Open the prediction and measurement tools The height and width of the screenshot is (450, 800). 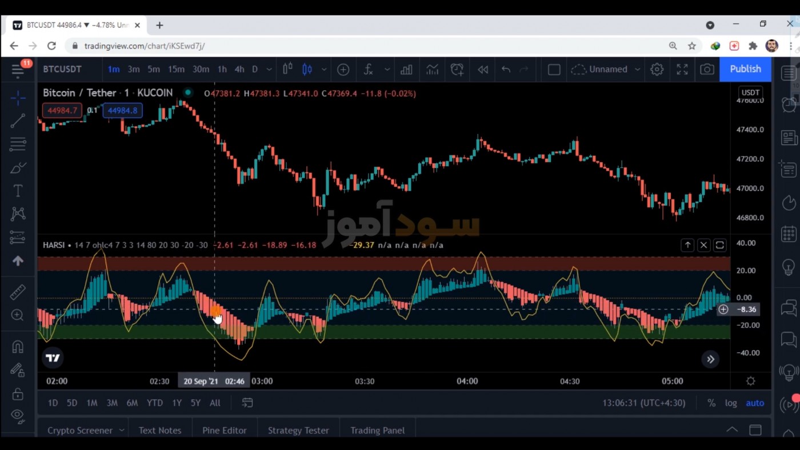click(x=18, y=237)
